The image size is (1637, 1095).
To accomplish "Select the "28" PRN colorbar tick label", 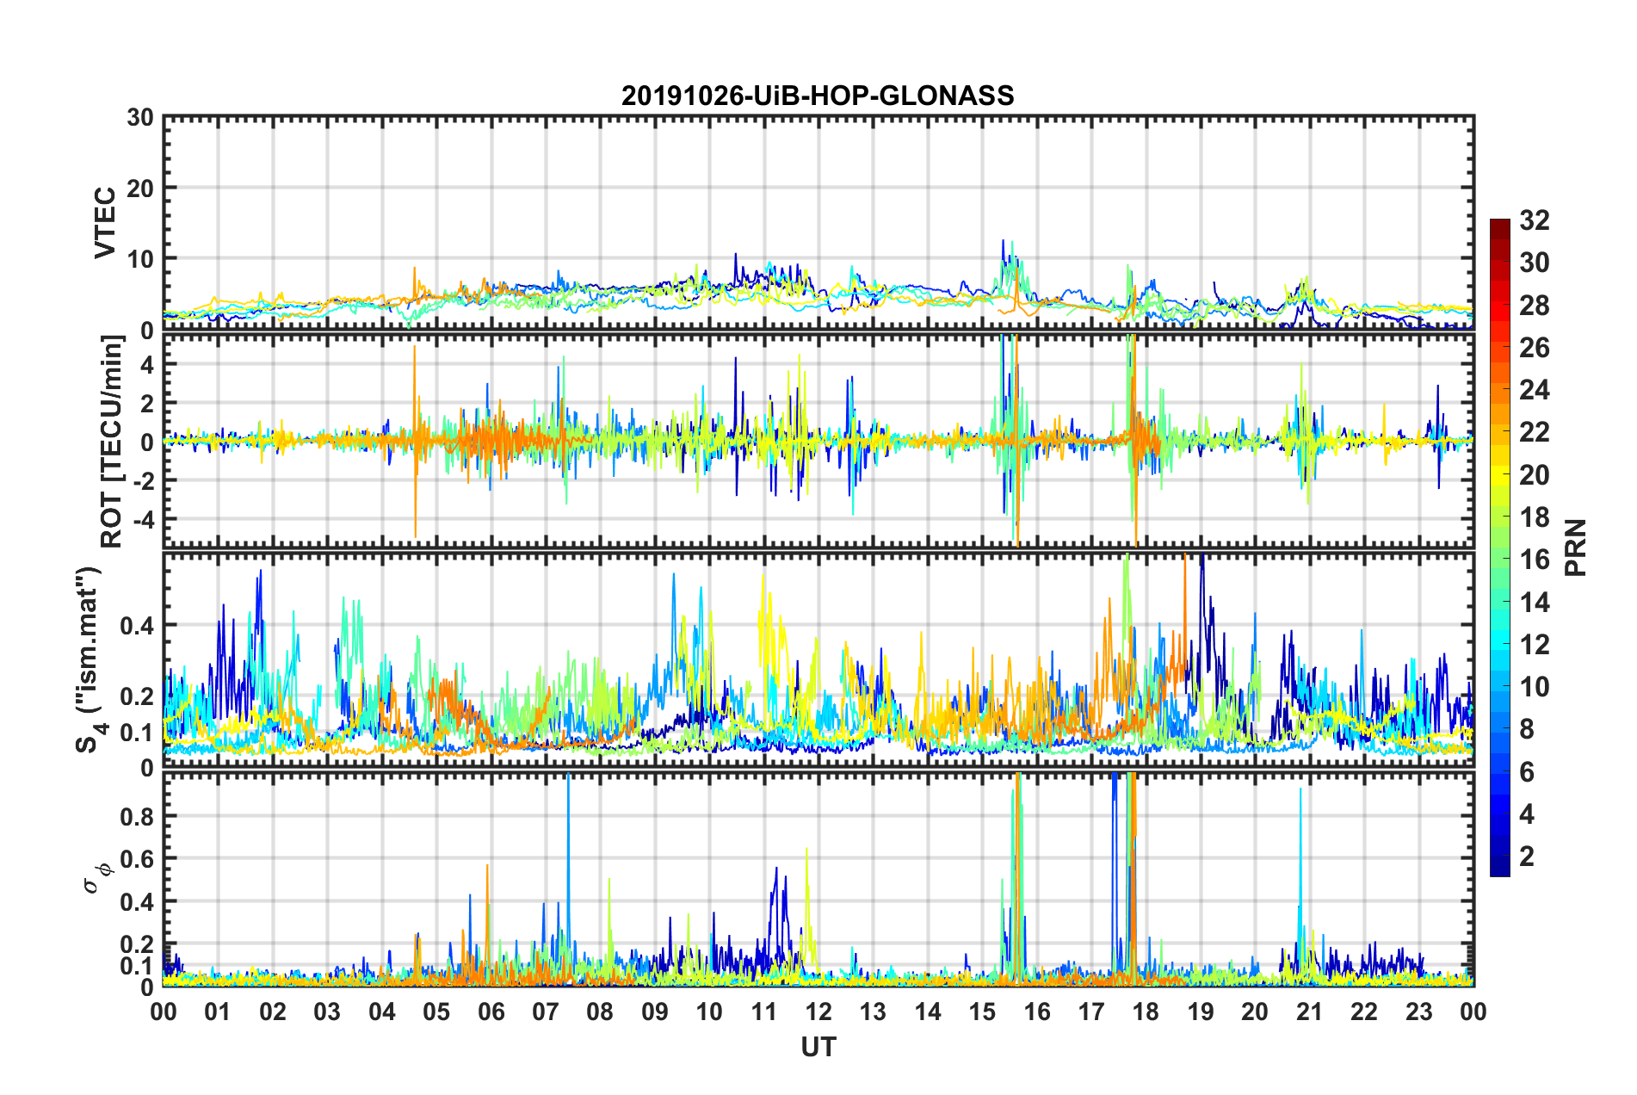I will pos(1534,306).
